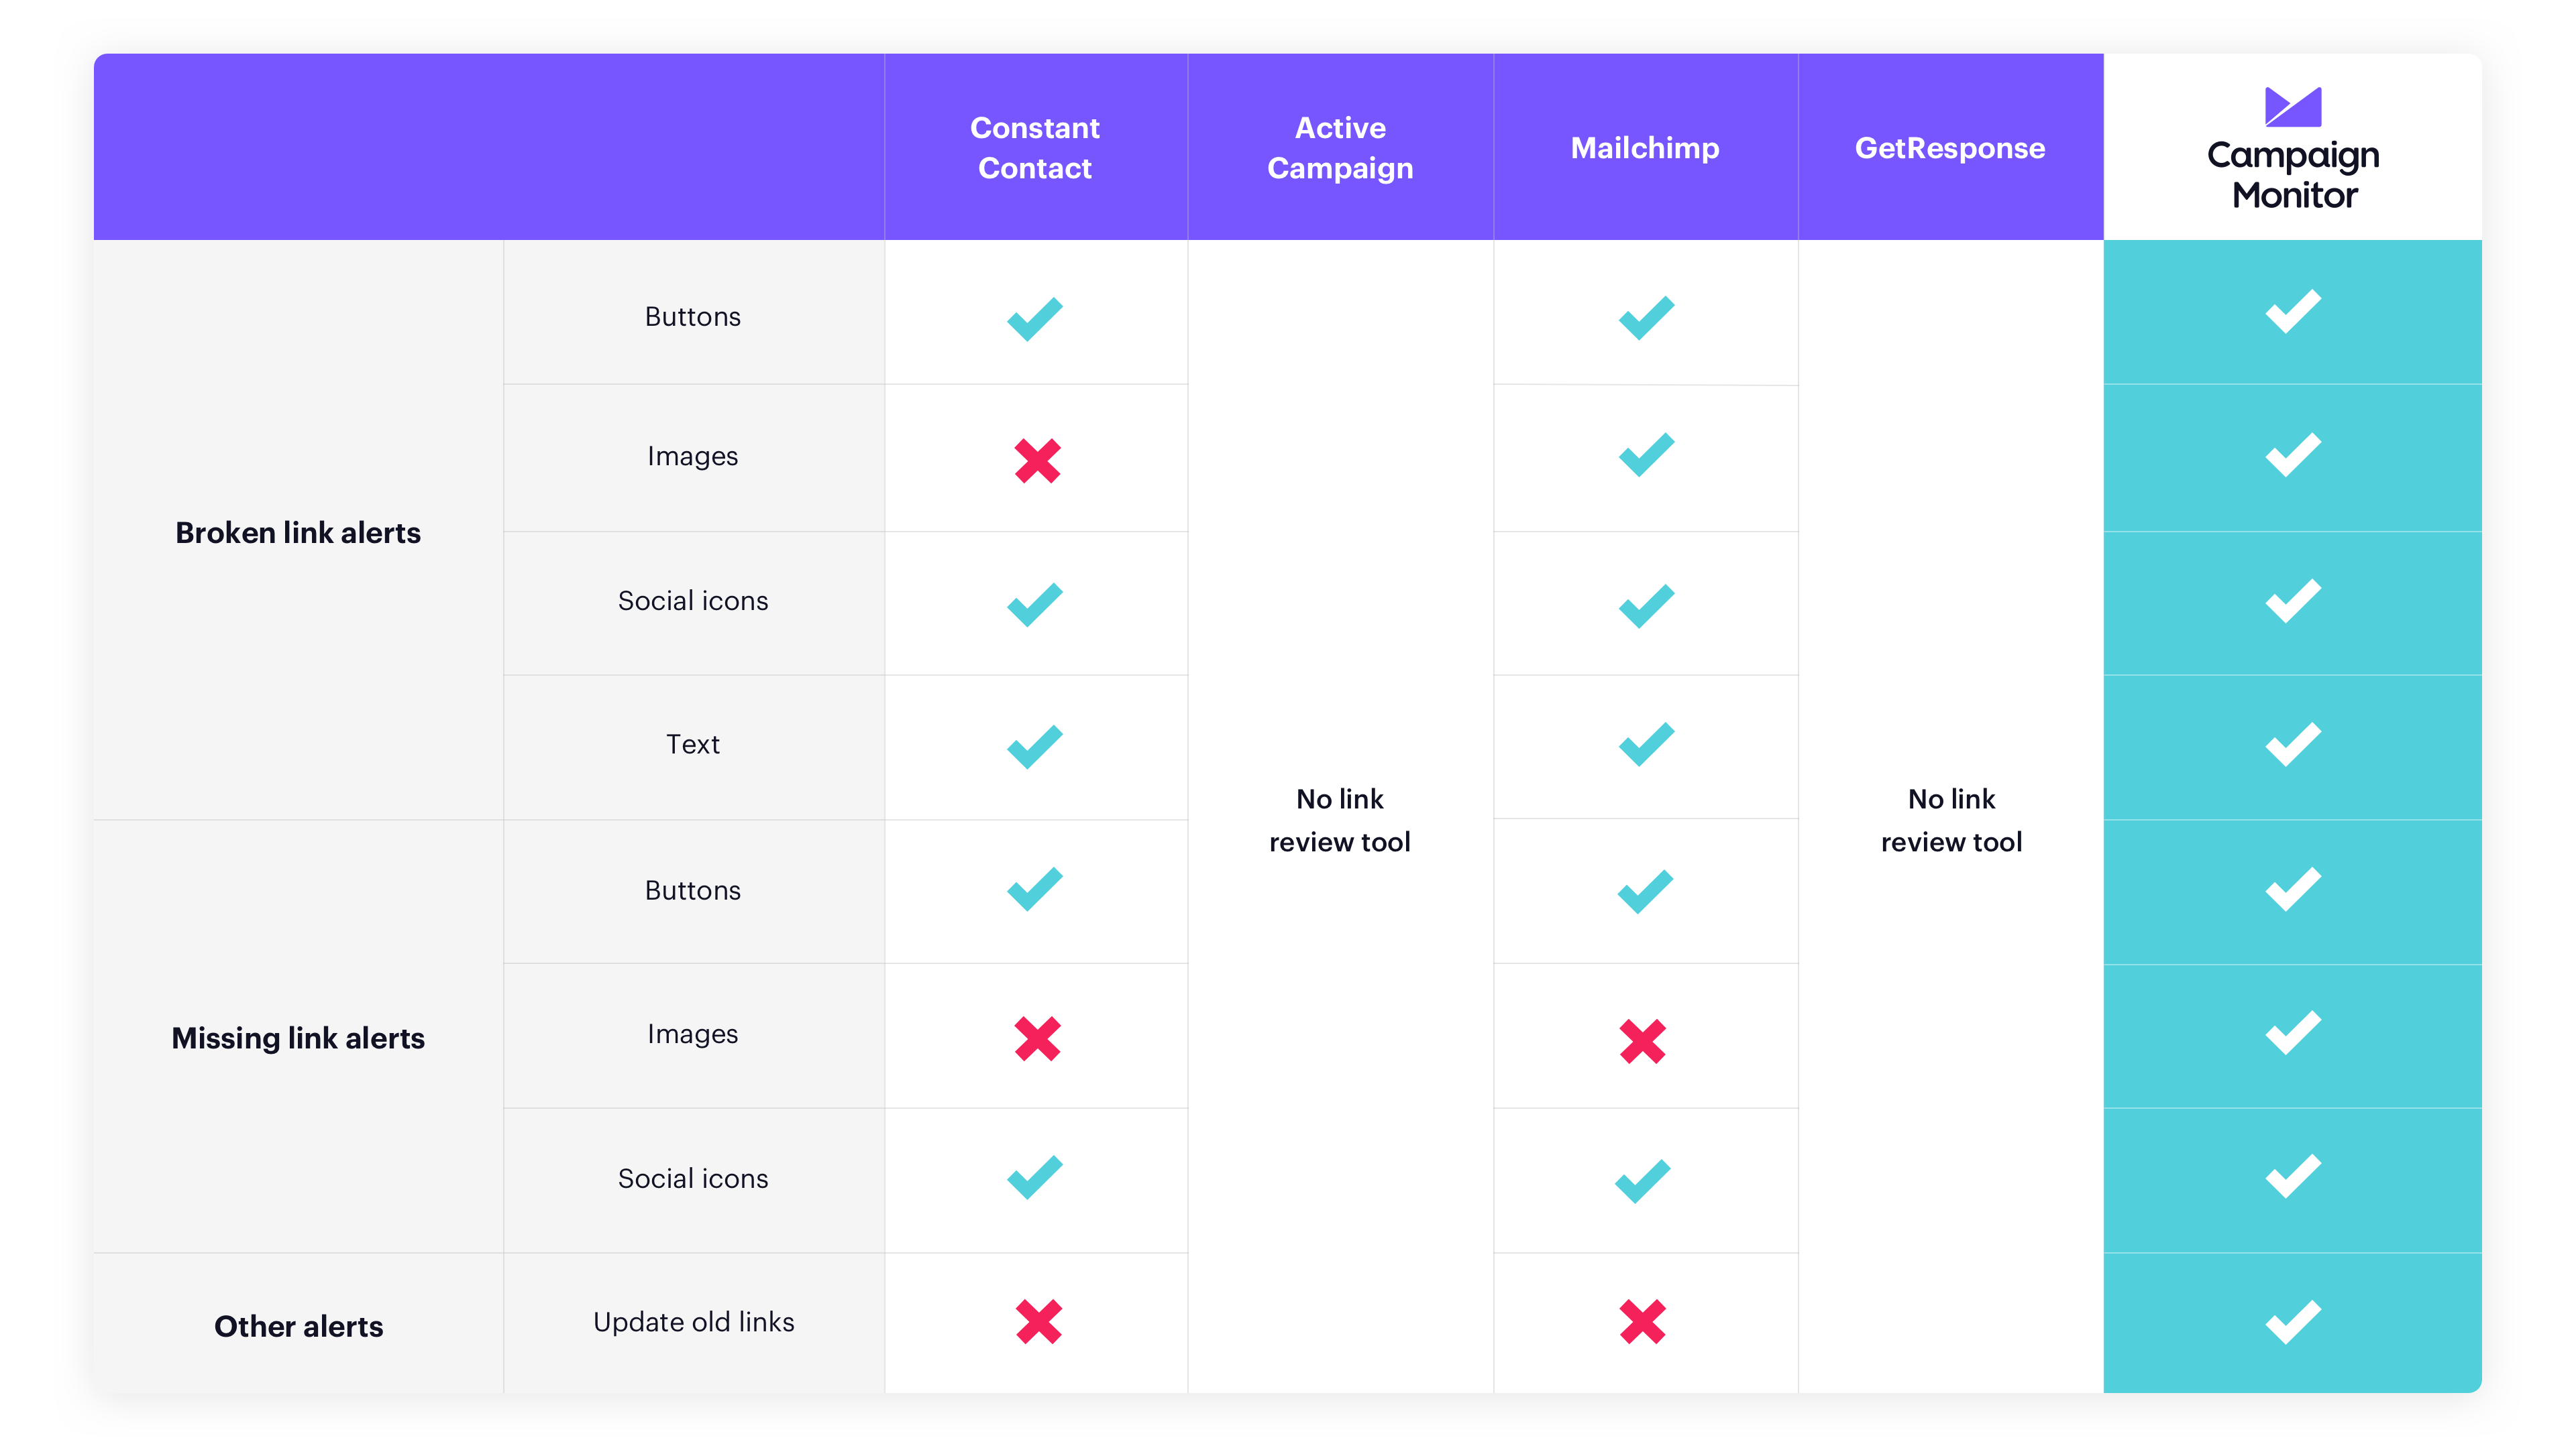Screen dimensions: 2576x1448
Task: Click Campaign Monitor's white checkmark for Update old links
Action: [x=2293, y=1322]
